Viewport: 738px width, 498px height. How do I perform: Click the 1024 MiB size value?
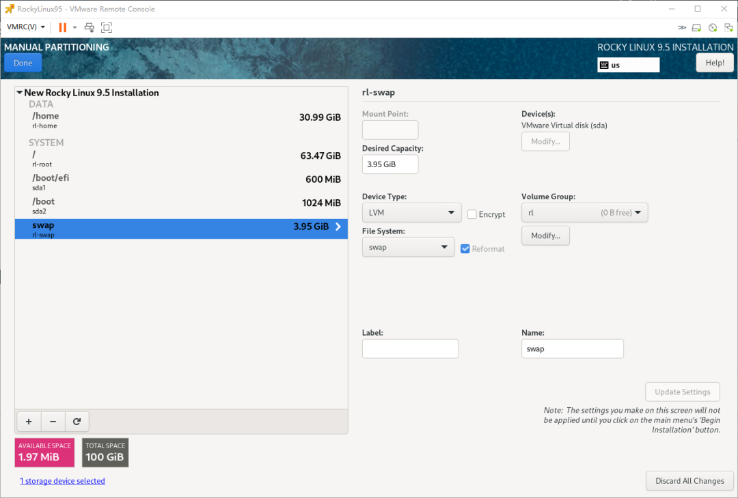321,203
